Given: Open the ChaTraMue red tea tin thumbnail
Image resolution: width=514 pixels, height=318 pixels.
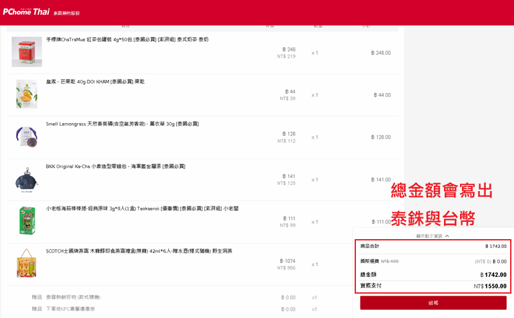Looking at the screenshot, I should (x=26, y=52).
